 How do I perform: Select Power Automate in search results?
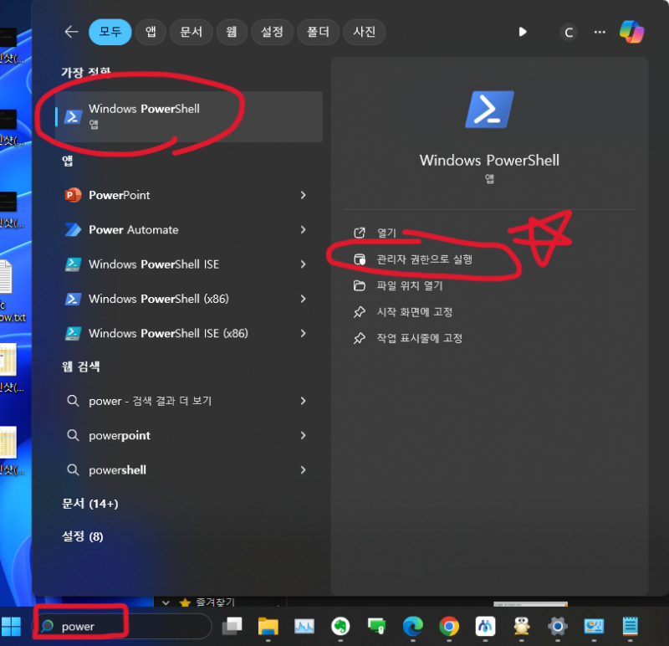click(134, 229)
